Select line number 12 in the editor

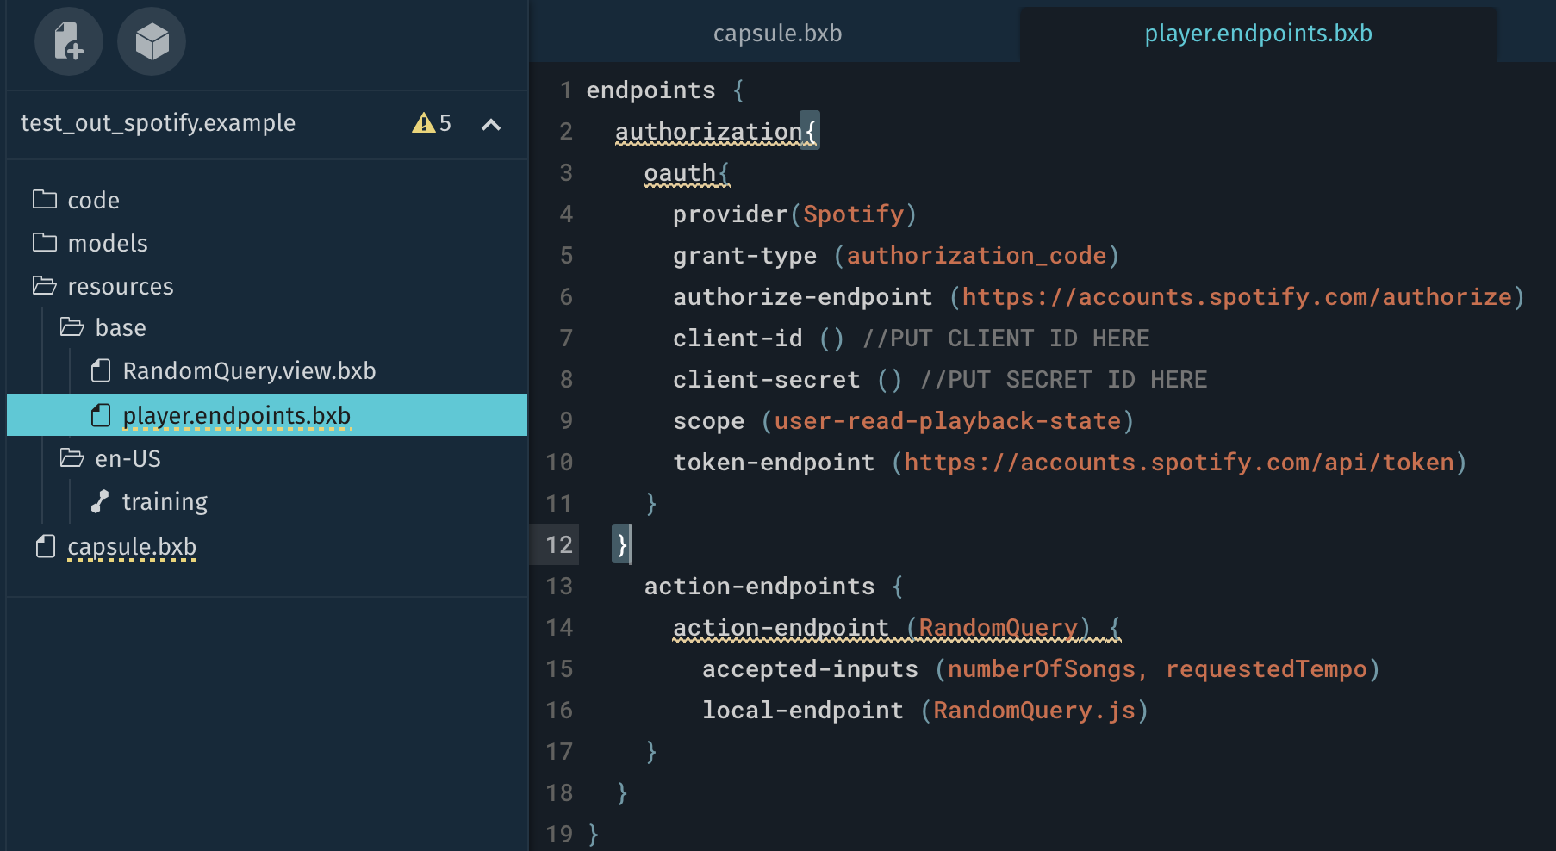pyautogui.click(x=558, y=544)
